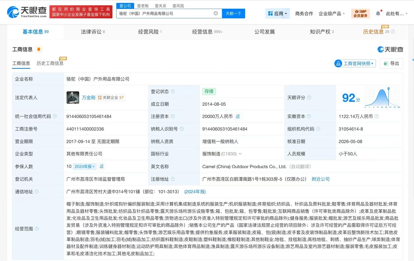Switch to the 经营风险 tab
Viewport: 414px width, 261px height.
(x=150, y=32)
